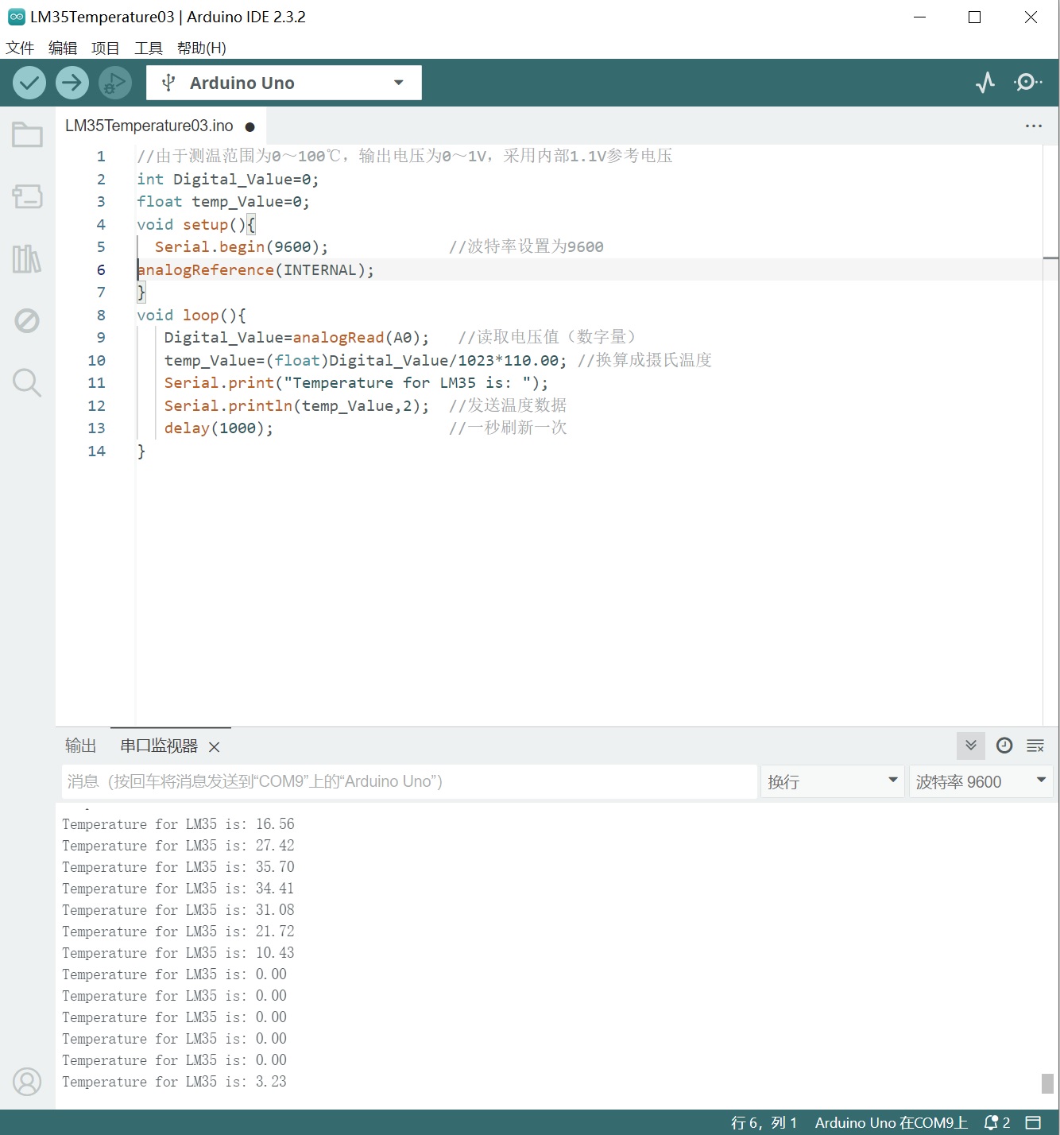Maximize the Arduino IDE window
The height and width of the screenshot is (1135, 1060).
pos(975,17)
